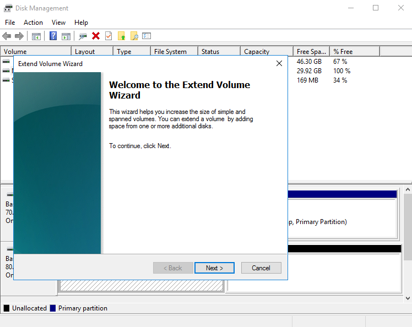Click the hatched disk region below wizard

142,285
